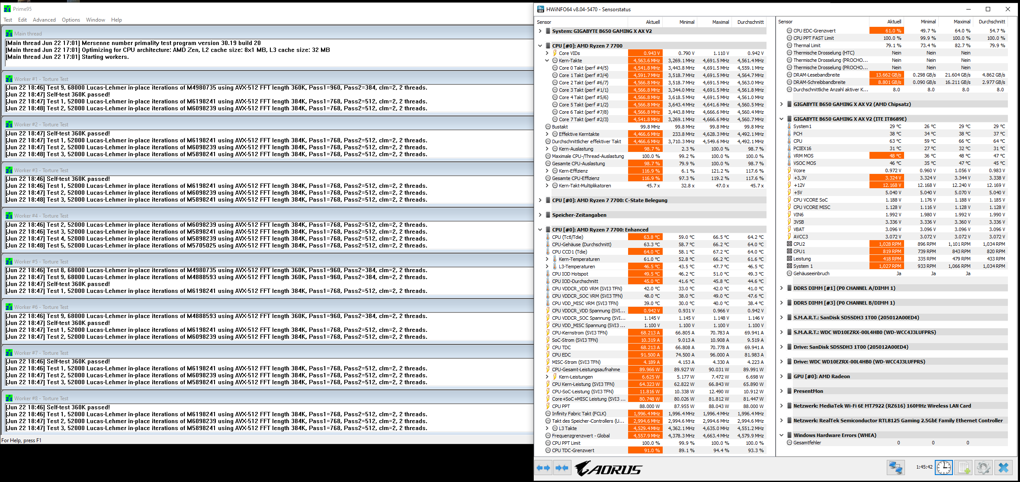
Task: Expand Speicher-Zeitangaben sensor group
Action: point(540,215)
